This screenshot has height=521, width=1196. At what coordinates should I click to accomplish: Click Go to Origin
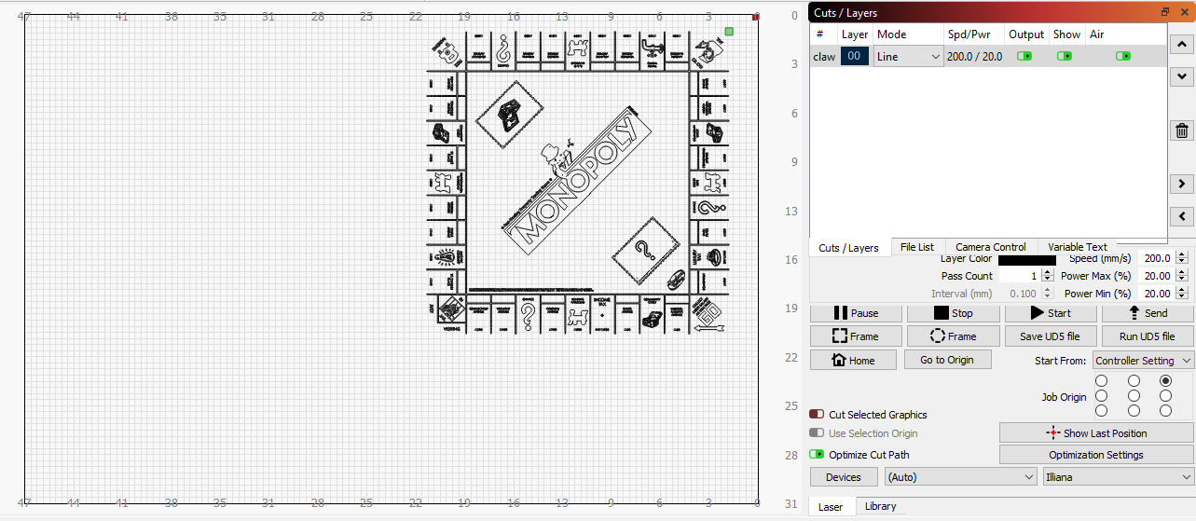point(947,360)
